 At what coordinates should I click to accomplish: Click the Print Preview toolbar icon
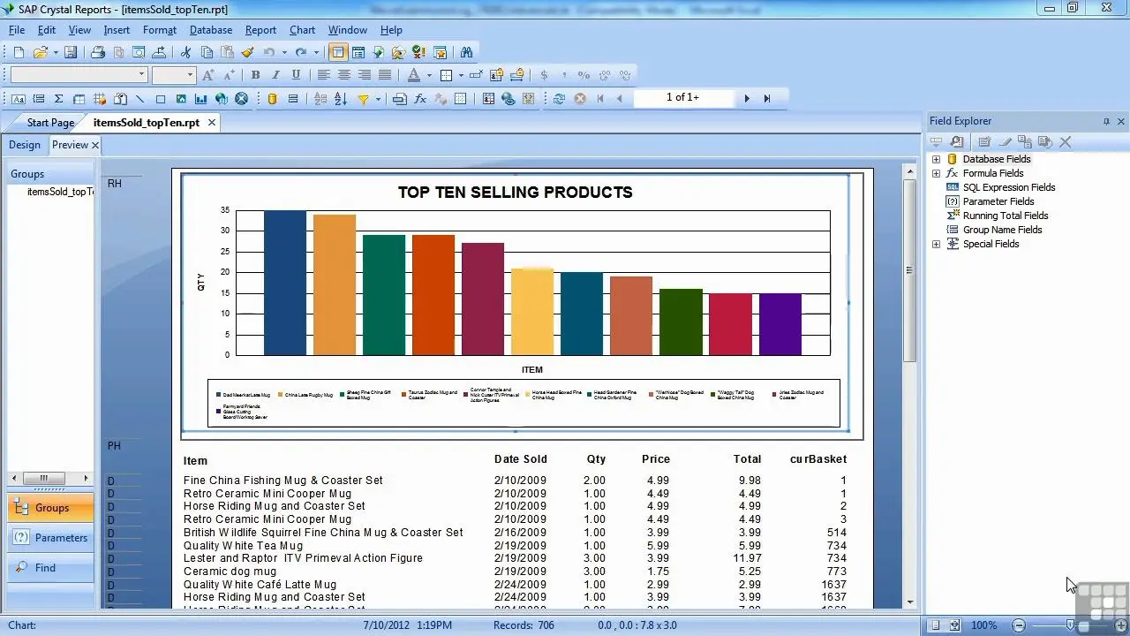(118, 53)
